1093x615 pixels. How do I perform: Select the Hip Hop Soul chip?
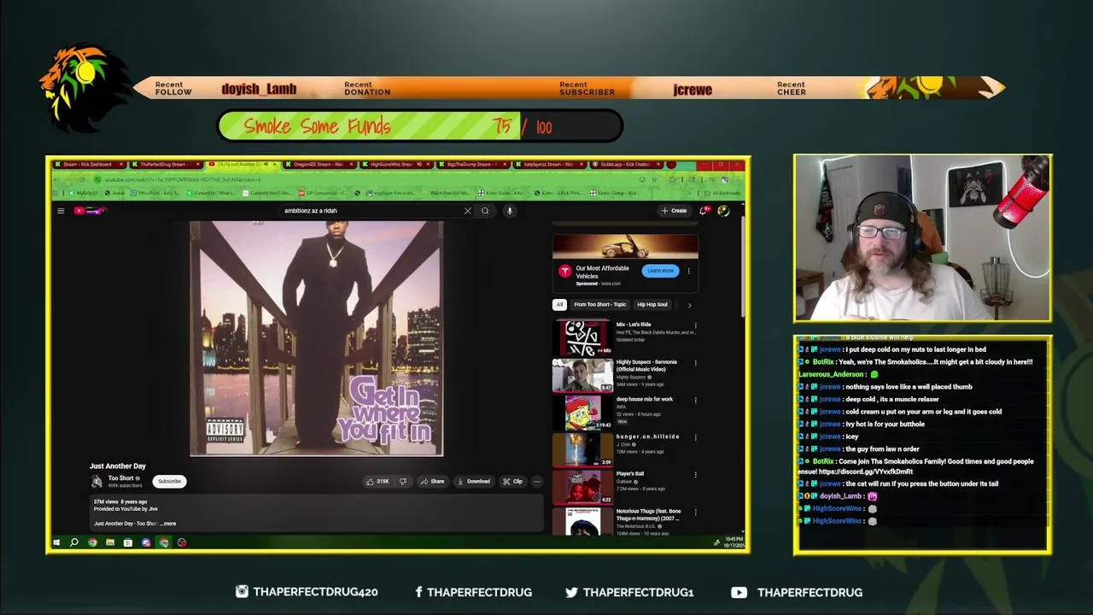pos(652,304)
